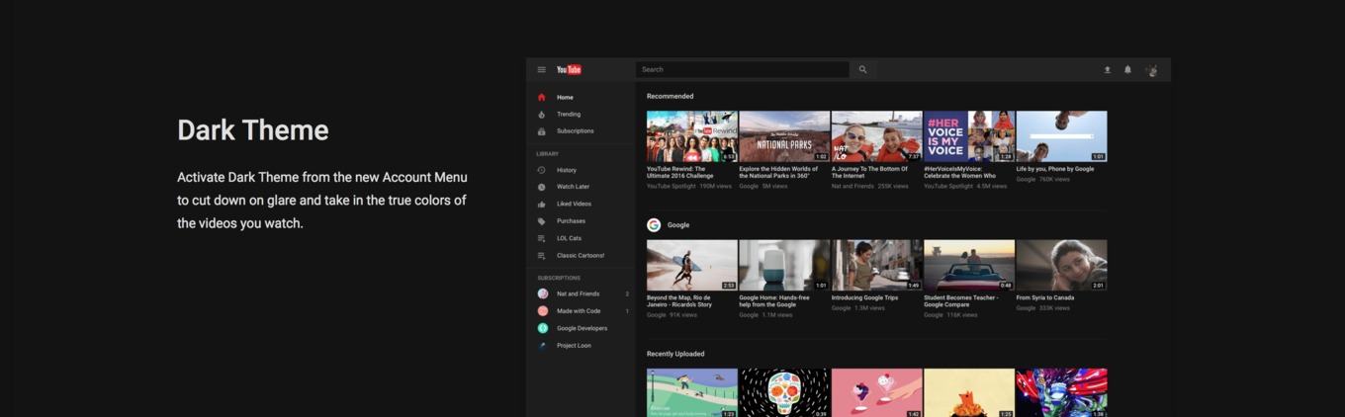Play the Google Home Hands-free thumbnail

tap(784, 265)
